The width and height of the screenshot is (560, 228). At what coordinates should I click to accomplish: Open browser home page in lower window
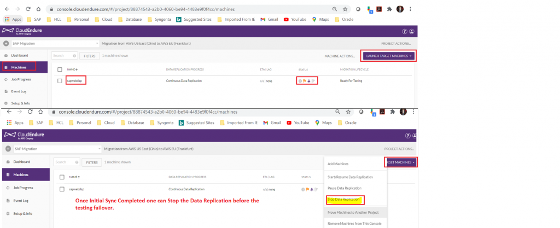pos(40,112)
